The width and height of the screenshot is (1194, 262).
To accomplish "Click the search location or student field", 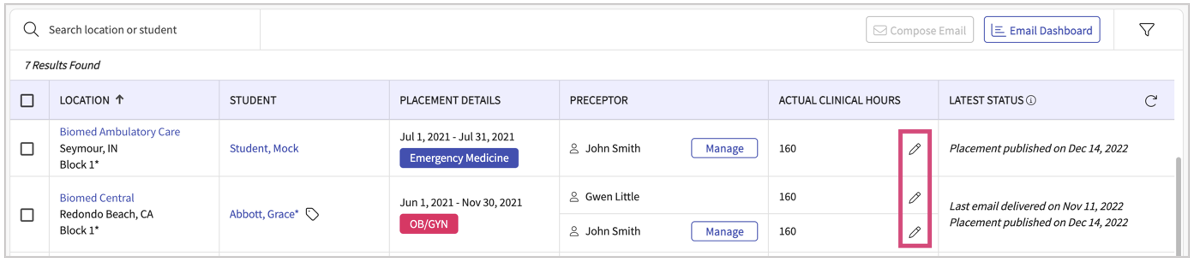I will (x=139, y=30).
